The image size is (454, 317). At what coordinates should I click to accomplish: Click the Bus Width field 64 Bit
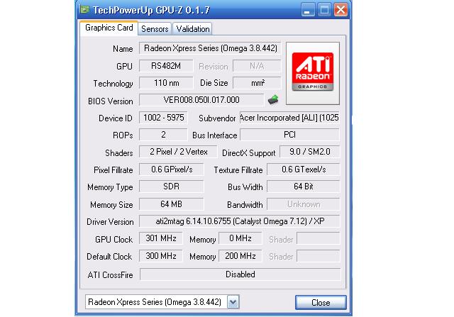pyautogui.click(x=303, y=187)
